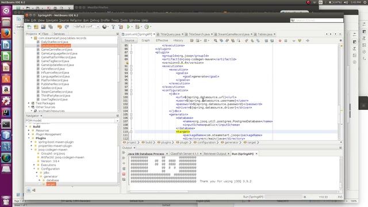Click the Firefox icon in Ubuntu launcher
368x207 pixels.
[x=6, y=33]
